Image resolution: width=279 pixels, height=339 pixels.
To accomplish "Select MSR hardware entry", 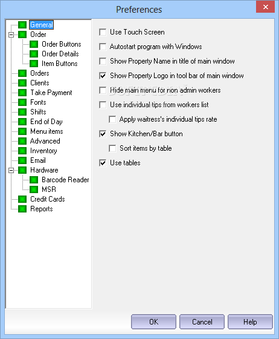I will click(49, 189).
